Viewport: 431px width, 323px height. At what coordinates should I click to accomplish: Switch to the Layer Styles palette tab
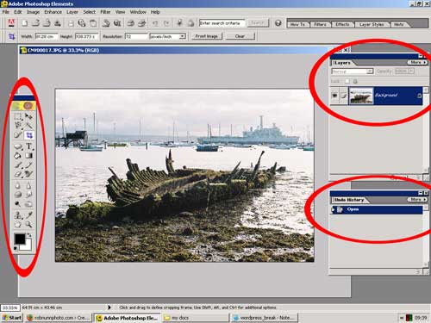click(372, 24)
